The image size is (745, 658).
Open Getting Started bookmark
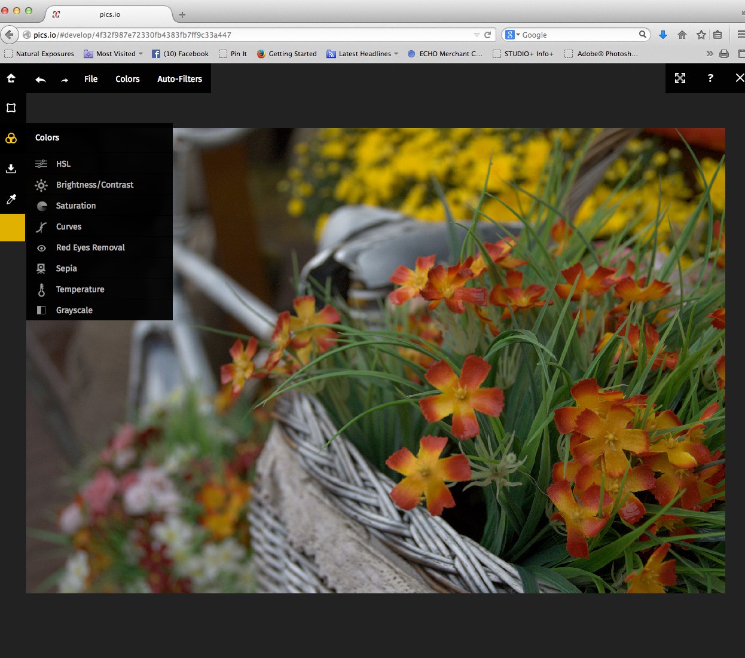[x=287, y=54]
